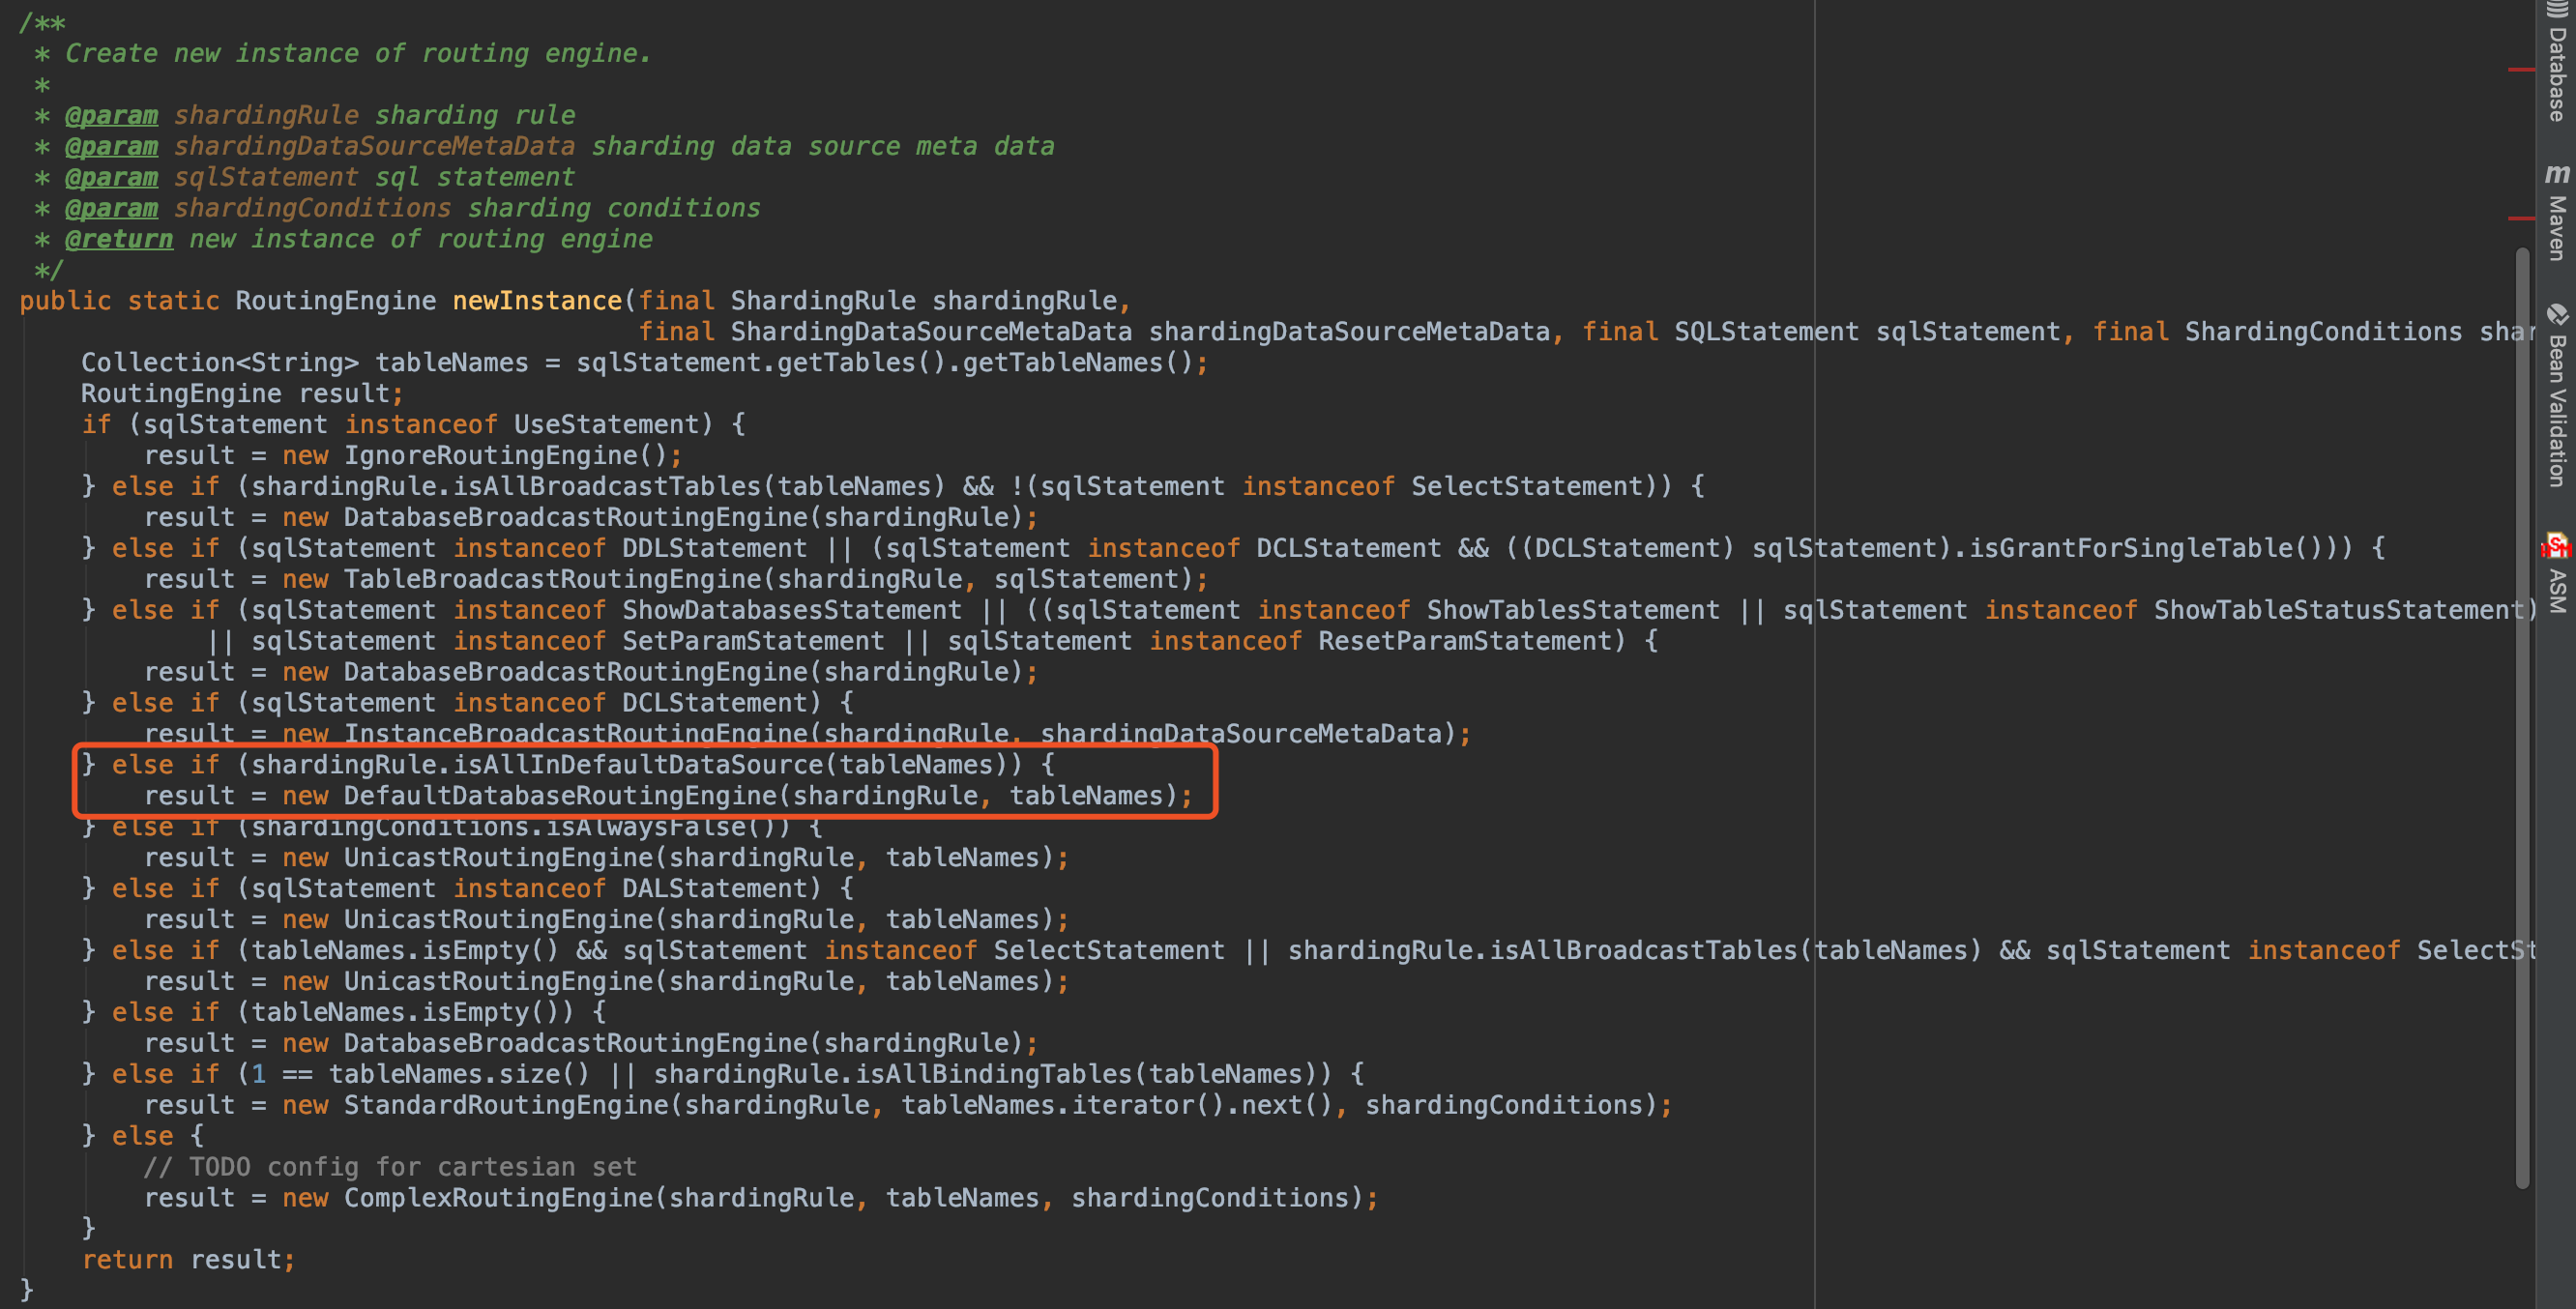Click the @return Javadoc tag
This screenshot has height=1309, width=2576.
(119, 239)
